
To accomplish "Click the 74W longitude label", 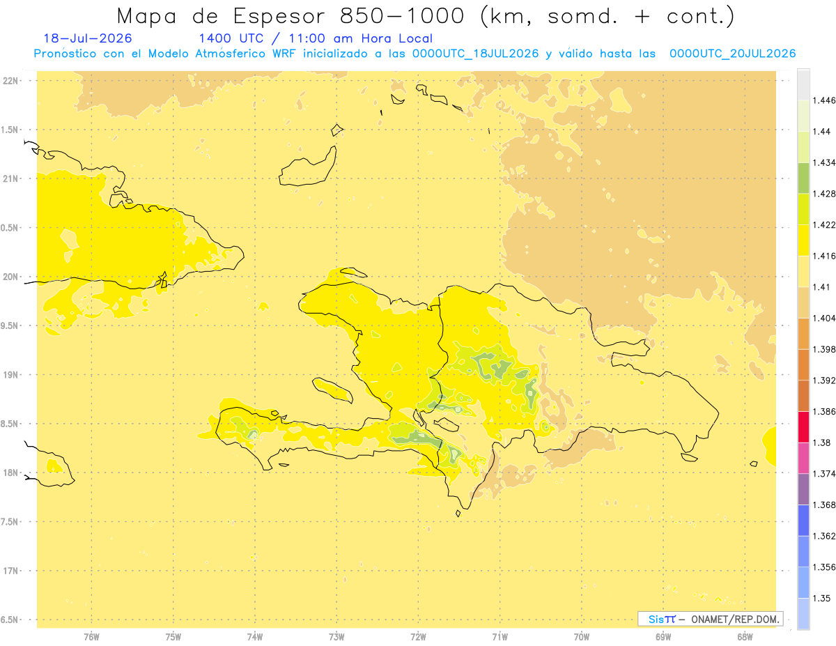I will tap(255, 636).
